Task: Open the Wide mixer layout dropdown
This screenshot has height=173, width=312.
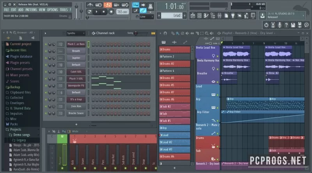Action: pos(80,131)
